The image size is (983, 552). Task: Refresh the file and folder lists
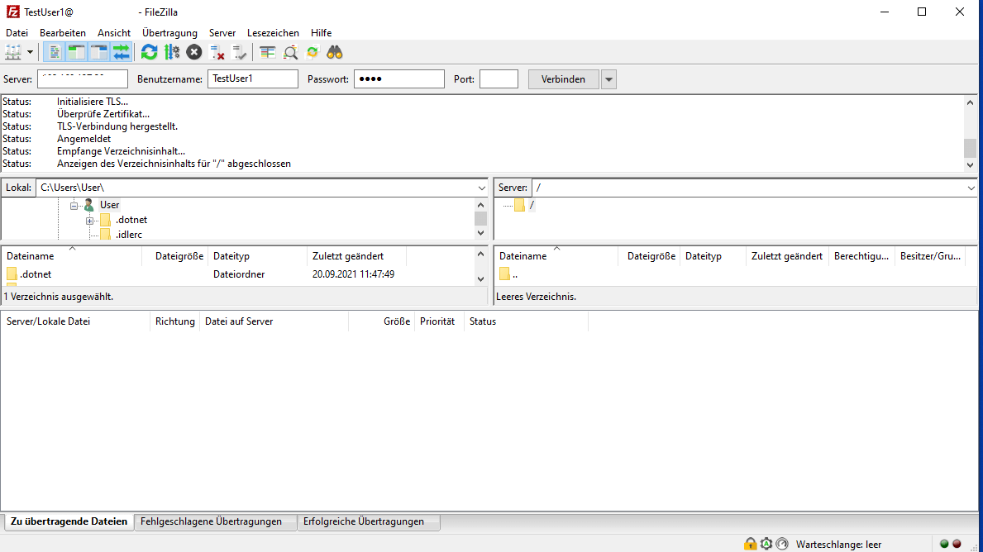click(x=149, y=52)
